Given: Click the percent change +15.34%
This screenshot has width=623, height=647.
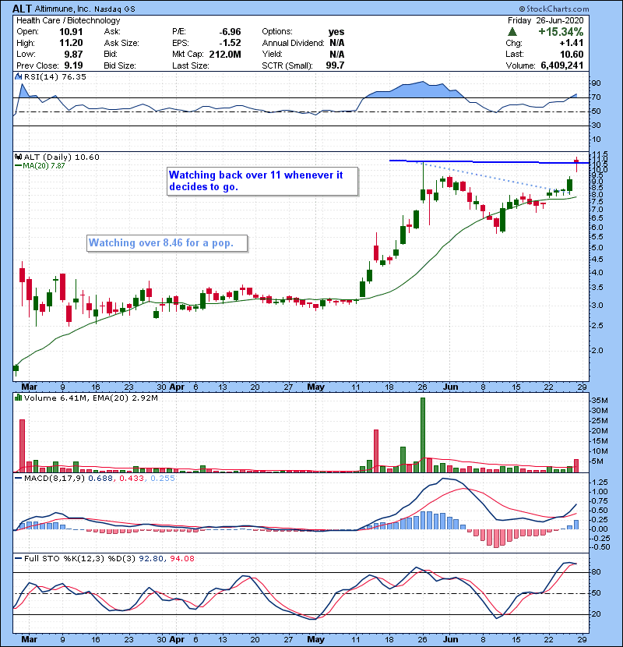Looking at the screenshot, I should 561,32.
